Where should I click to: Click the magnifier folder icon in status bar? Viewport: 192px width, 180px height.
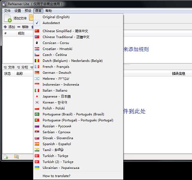tap(16, 157)
